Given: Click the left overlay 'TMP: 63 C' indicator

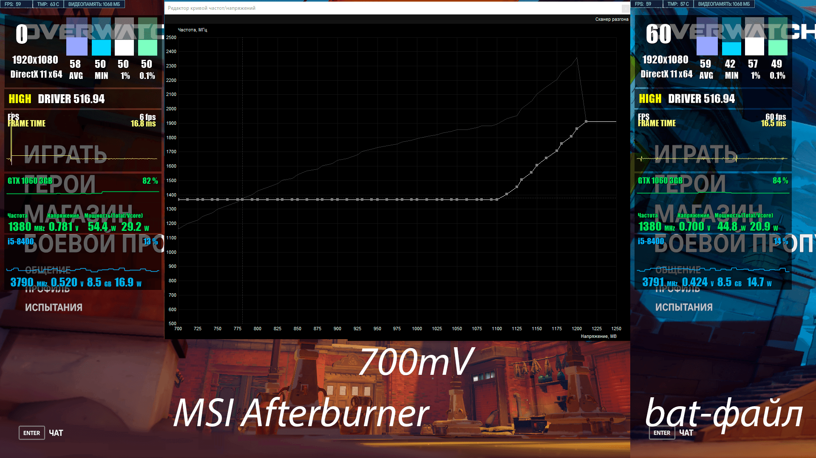Looking at the screenshot, I should pyautogui.click(x=48, y=4).
